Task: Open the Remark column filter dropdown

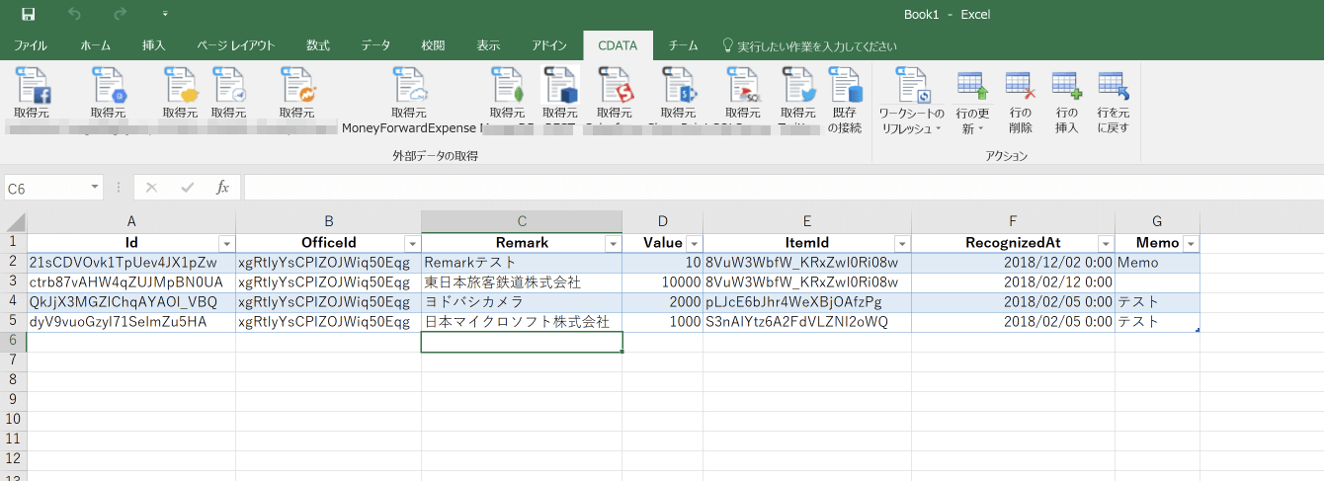Action: point(613,244)
